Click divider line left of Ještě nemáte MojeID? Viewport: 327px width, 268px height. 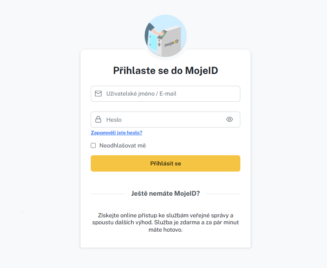click(x=107, y=194)
